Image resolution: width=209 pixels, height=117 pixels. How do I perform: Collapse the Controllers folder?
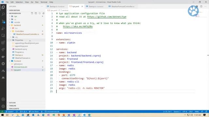[19, 31]
